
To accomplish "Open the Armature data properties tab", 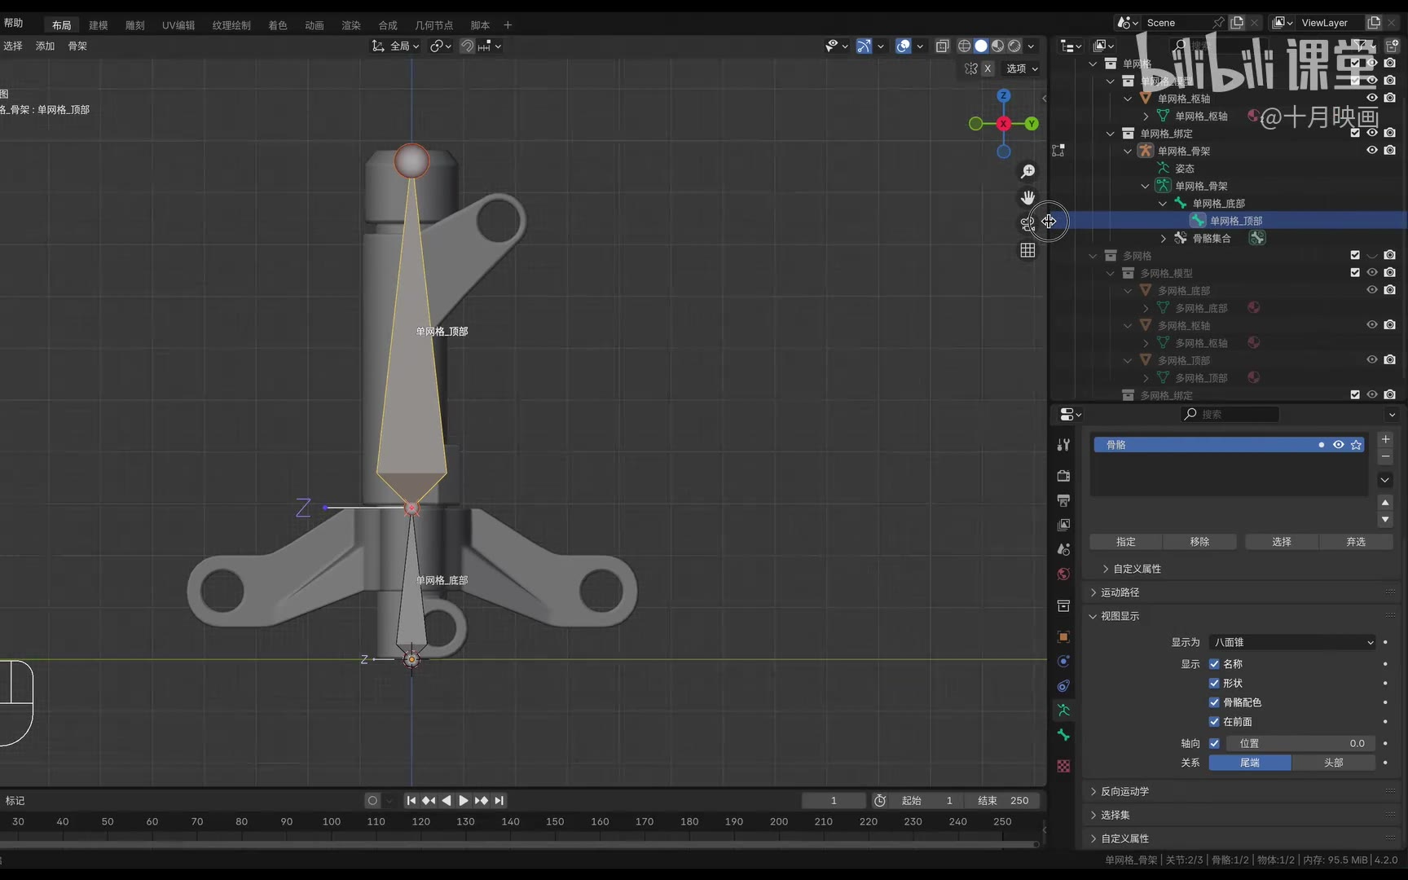I will (x=1063, y=711).
